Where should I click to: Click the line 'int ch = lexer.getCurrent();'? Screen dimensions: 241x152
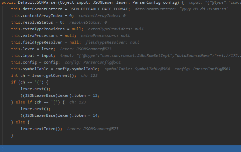point(44,76)
